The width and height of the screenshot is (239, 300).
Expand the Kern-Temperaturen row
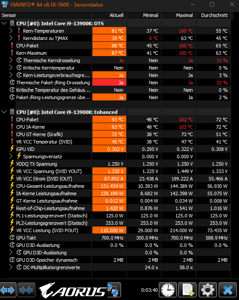pos(11,30)
